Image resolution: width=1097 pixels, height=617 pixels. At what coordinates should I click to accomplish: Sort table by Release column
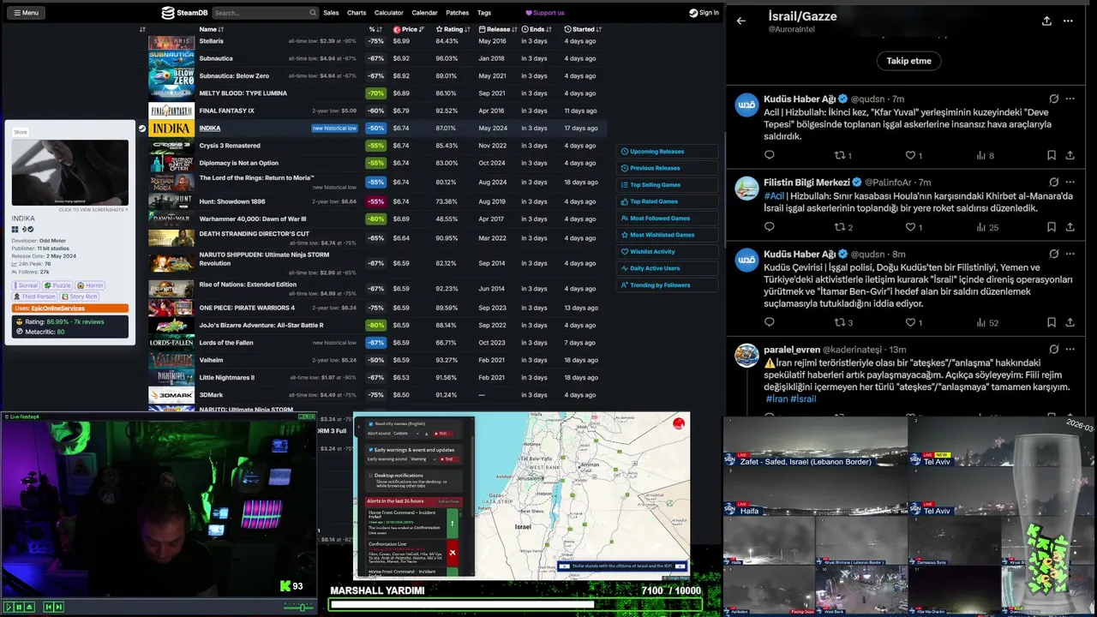pos(499,29)
